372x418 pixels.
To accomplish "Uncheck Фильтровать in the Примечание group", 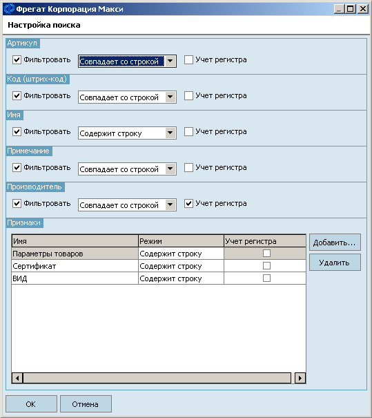I will pyautogui.click(x=17, y=168).
